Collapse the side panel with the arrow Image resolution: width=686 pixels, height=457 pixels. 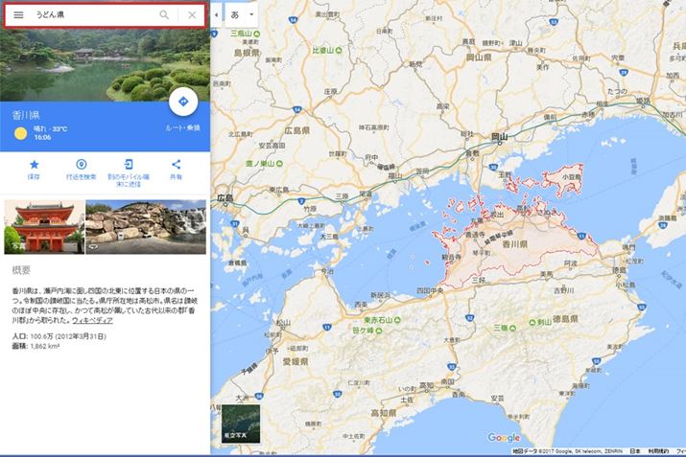point(216,15)
